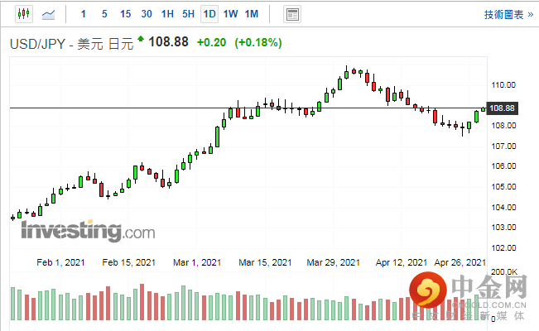This screenshot has height=331, width=539.
Task: Click the Apr 26, 2021 date label
Action: pyautogui.click(x=460, y=262)
